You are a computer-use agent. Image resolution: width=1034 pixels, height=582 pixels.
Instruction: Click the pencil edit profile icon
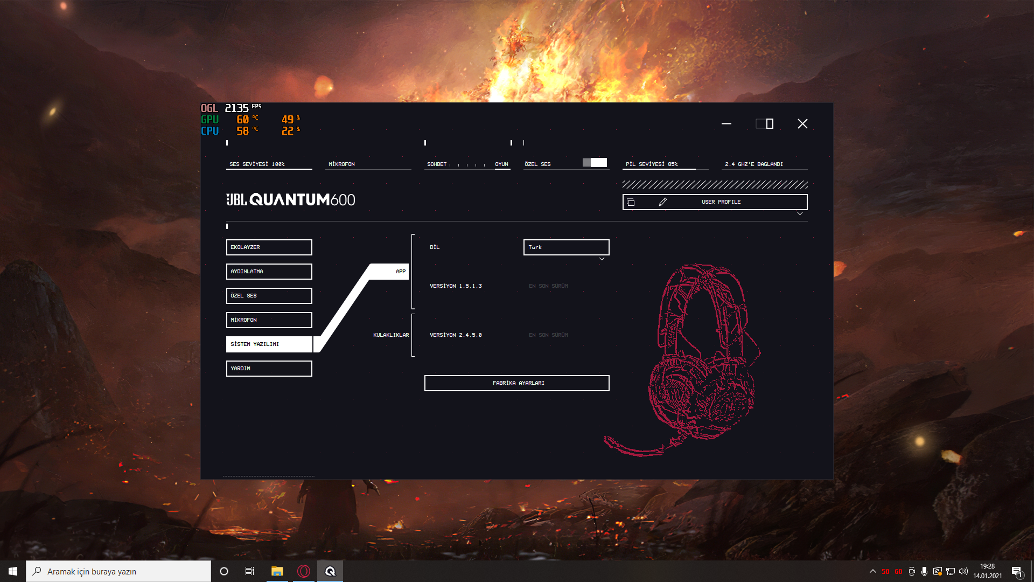coord(662,202)
